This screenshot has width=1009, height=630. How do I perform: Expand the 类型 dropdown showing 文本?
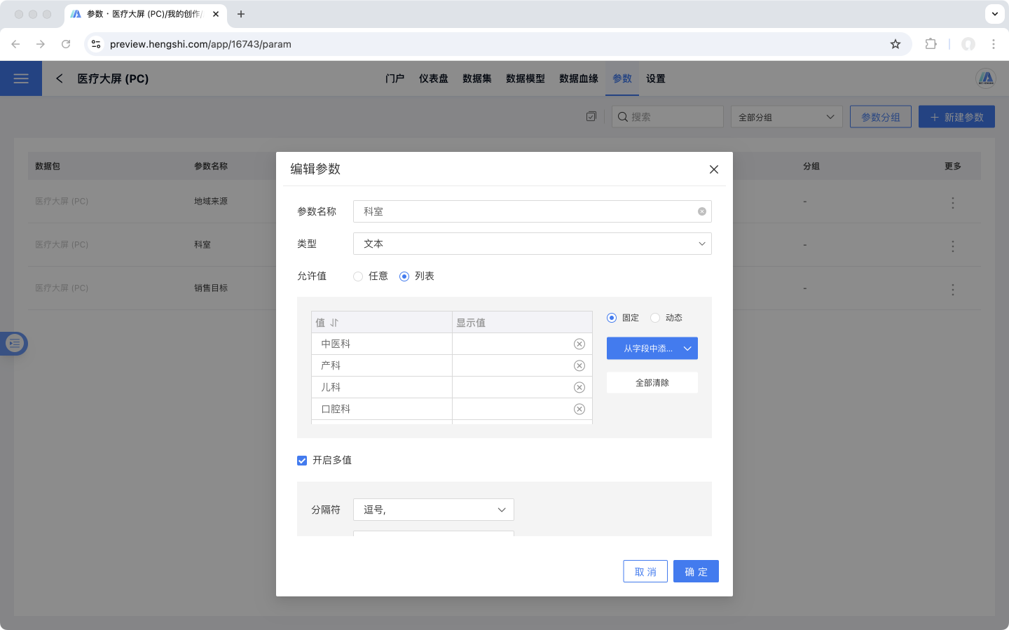(532, 244)
